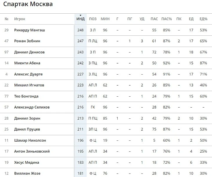Sort by МИН column header
Image resolution: width=212 pixels, height=177 pixels.
pos(105,19)
